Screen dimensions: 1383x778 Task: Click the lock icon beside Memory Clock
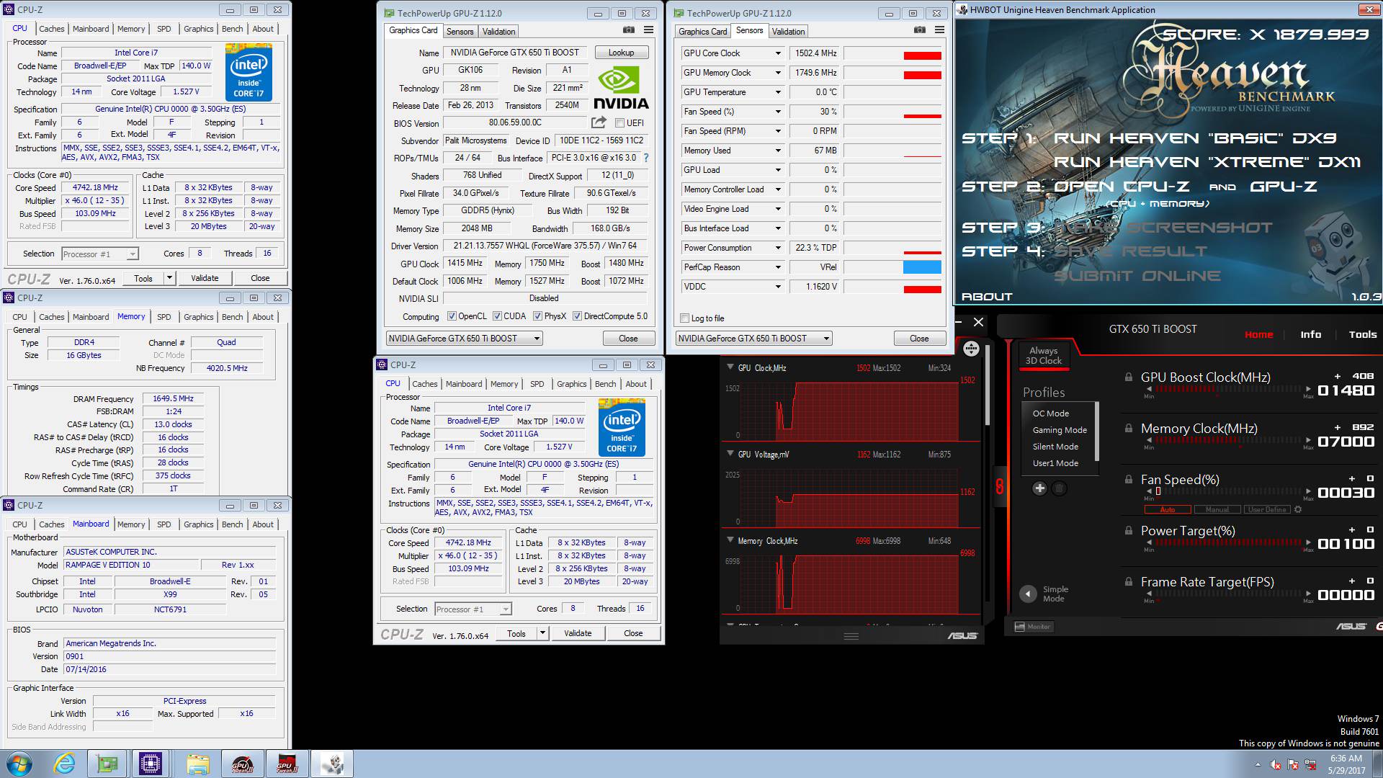pos(1128,429)
